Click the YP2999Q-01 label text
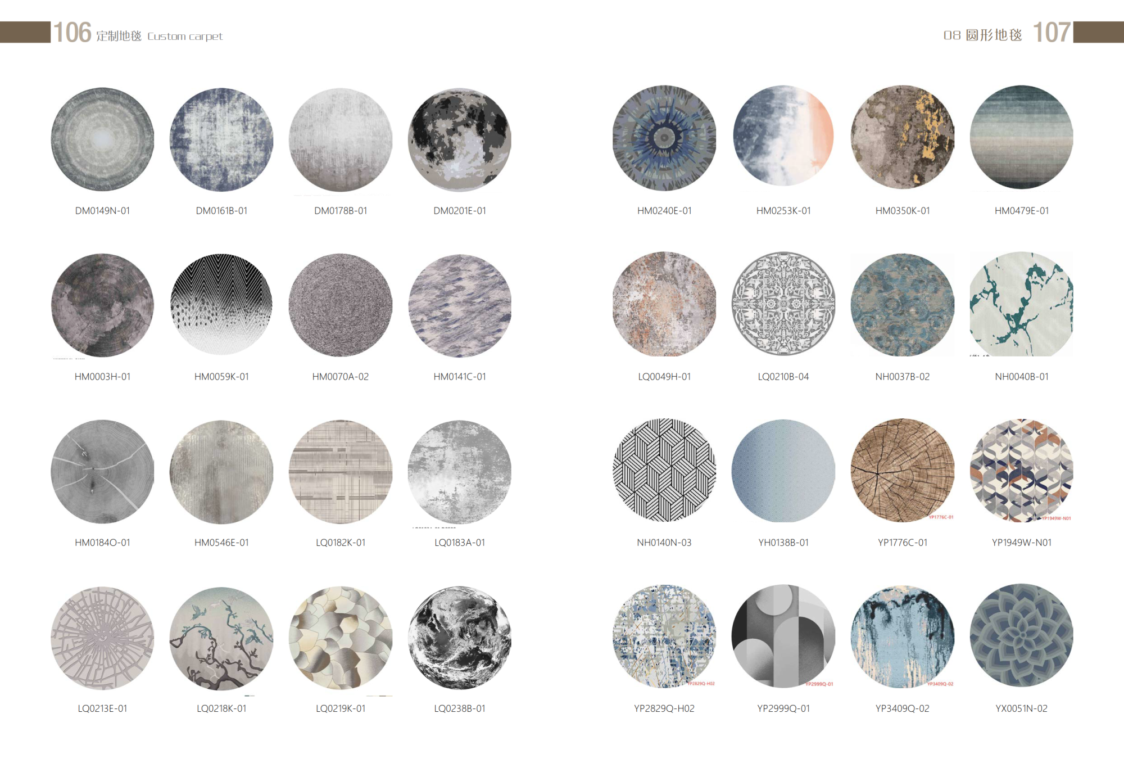1124x763 pixels. tap(783, 708)
